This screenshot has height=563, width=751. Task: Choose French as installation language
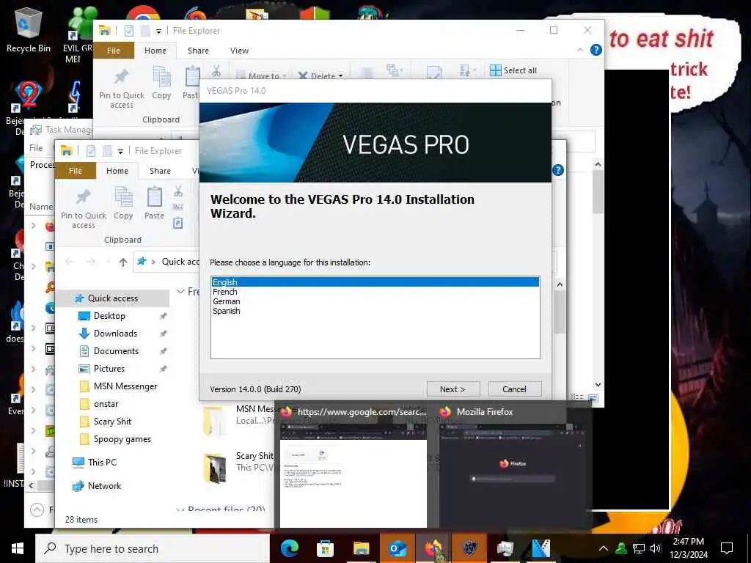click(224, 292)
